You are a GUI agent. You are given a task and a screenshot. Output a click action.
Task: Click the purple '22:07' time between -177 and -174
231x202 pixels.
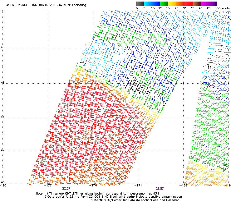(x=66, y=189)
